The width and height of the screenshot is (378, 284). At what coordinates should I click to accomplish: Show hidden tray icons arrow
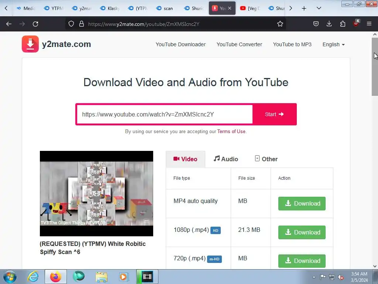(x=314, y=277)
